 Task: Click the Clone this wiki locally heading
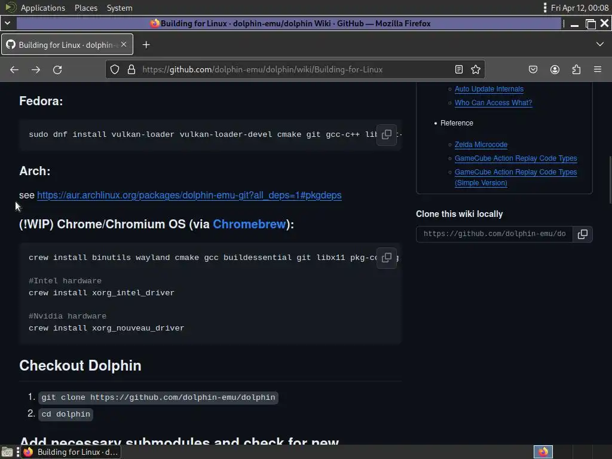point(460,215)
